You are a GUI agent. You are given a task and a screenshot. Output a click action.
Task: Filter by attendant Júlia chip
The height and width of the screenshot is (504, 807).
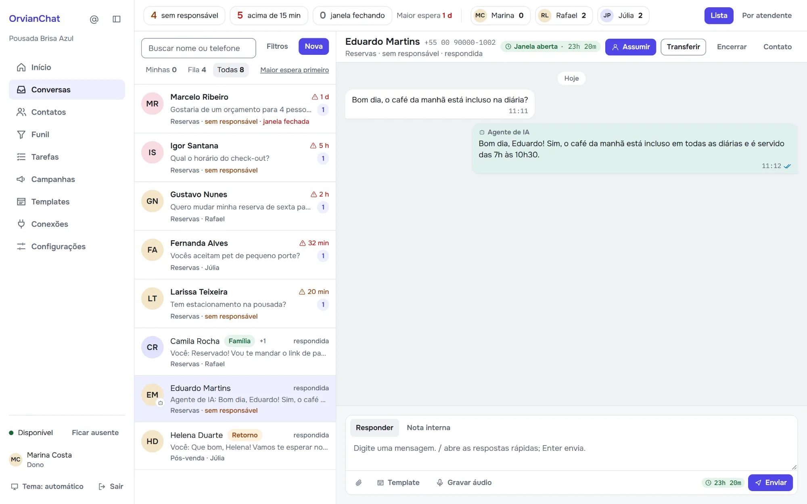(623, 16)
